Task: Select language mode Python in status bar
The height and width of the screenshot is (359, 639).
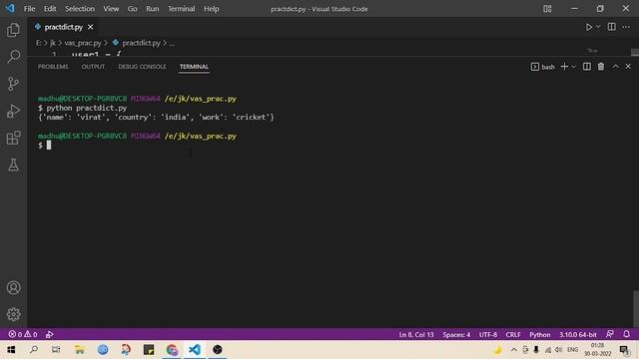Action: point(540,335)
